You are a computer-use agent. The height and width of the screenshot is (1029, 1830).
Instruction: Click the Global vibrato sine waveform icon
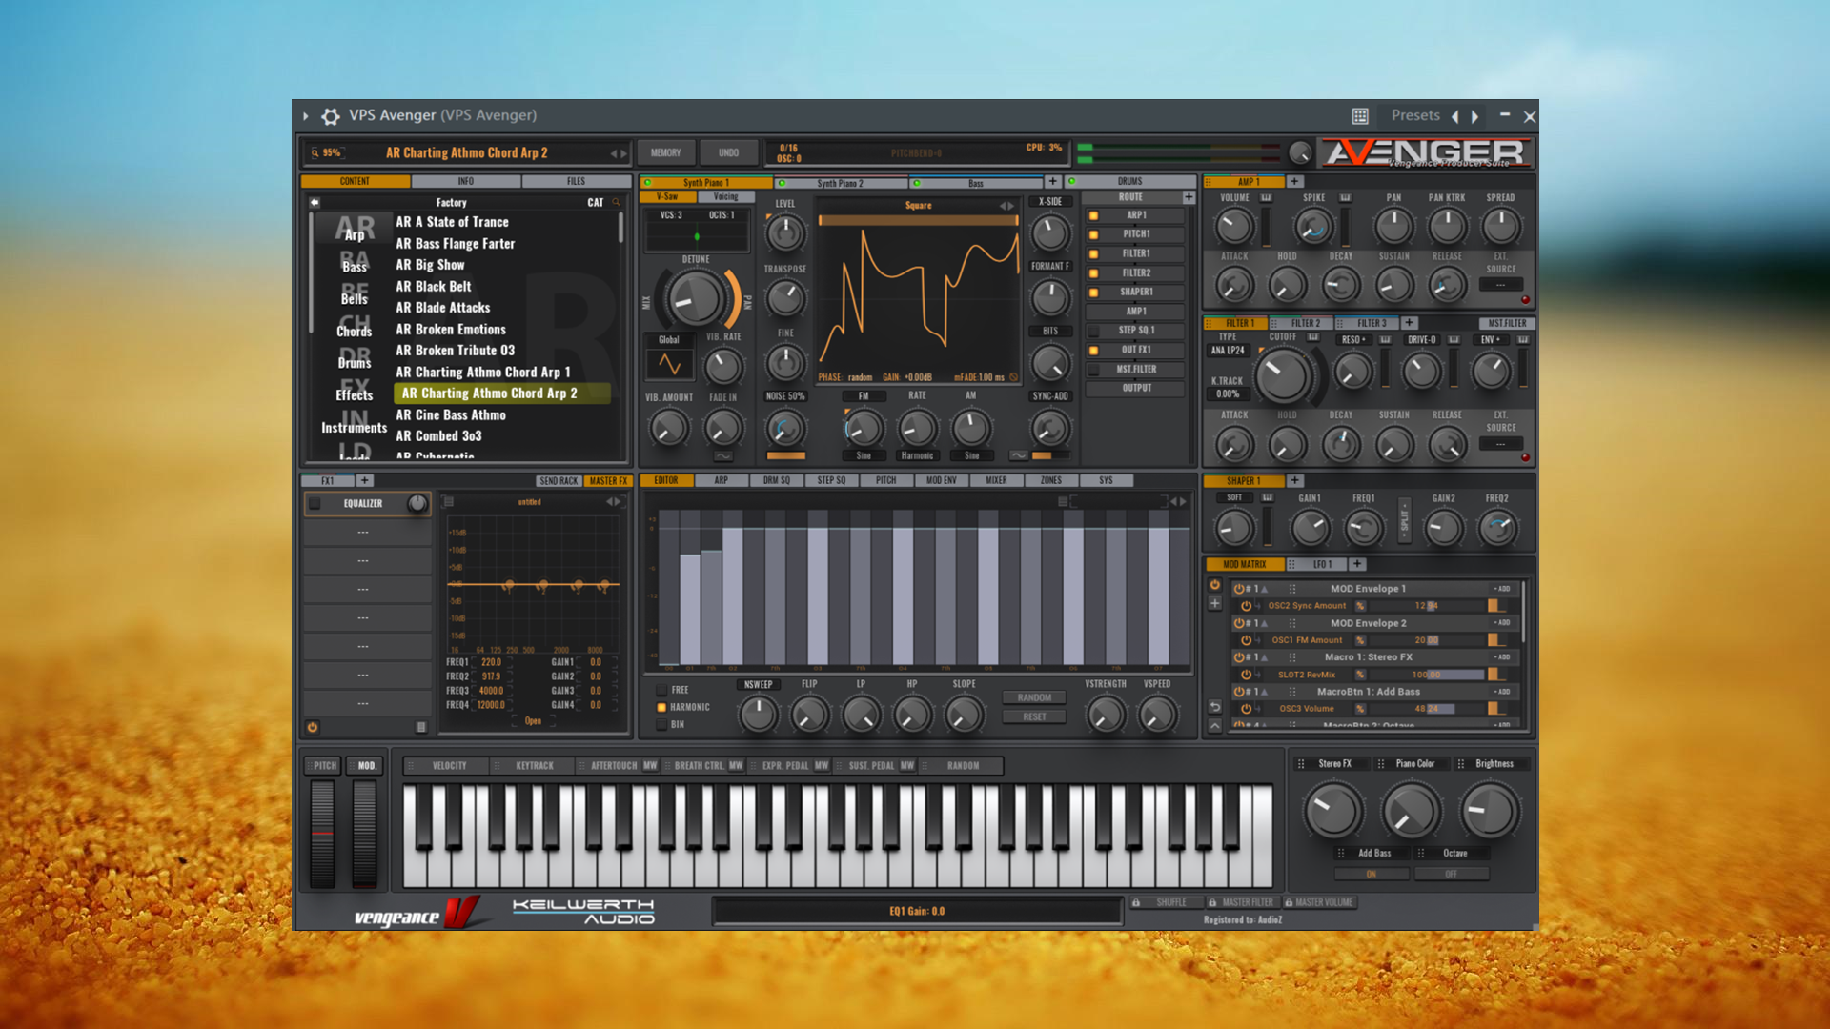pos(669,364)
